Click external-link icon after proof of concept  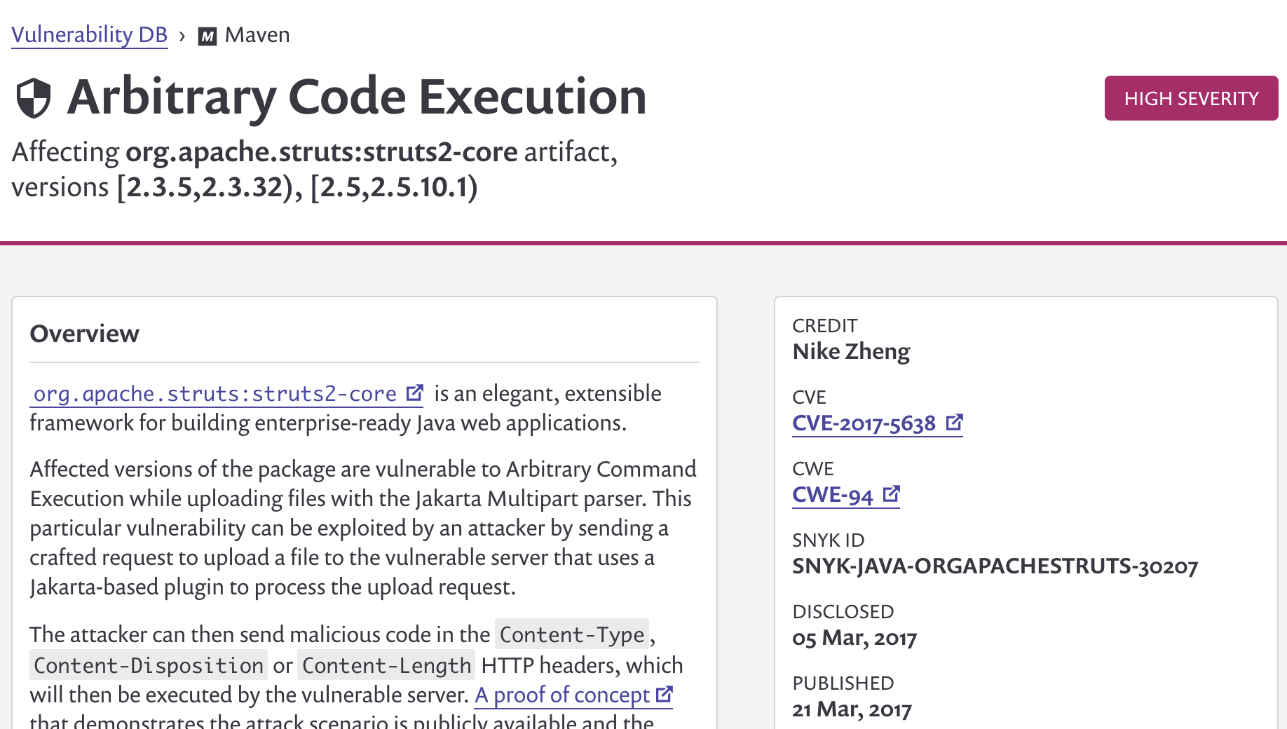(x=664, y=695)
